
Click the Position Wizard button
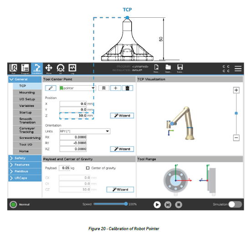click(x=122, y=116)
